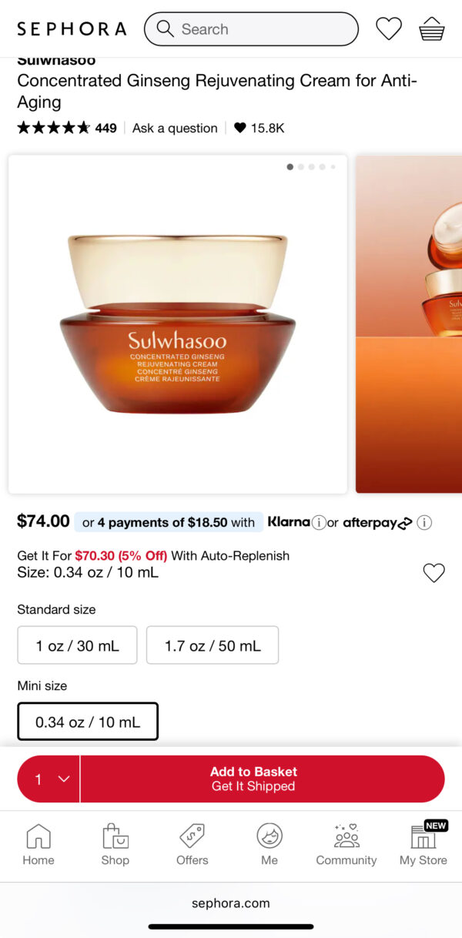The image size is (462, 938).
Task: Open the Community icon
Action: click(346, 845)
